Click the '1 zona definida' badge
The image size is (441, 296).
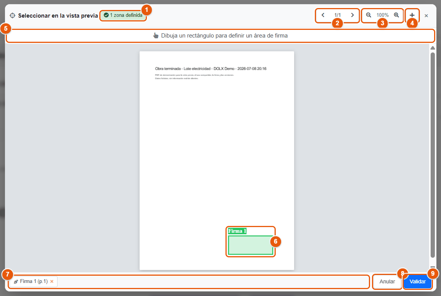(123, 15)
